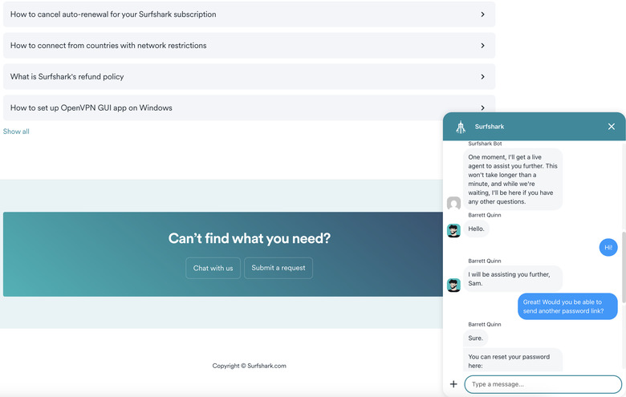Click Barrett Quinn's avatar beside "Hello."
Image resolution: width=626 pixels, height=397 pixels.
click(453, 230)
